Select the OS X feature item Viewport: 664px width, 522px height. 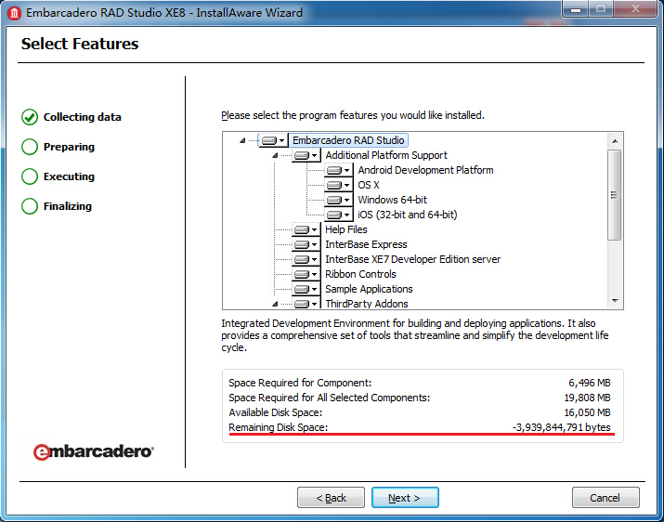click(x=369, y=185)
